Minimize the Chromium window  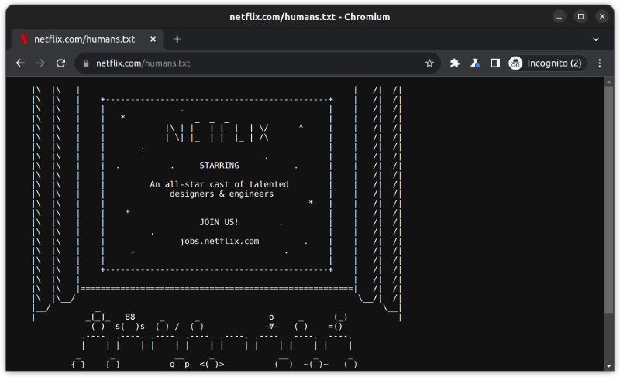pyautogui.click(x=559, y=16)
